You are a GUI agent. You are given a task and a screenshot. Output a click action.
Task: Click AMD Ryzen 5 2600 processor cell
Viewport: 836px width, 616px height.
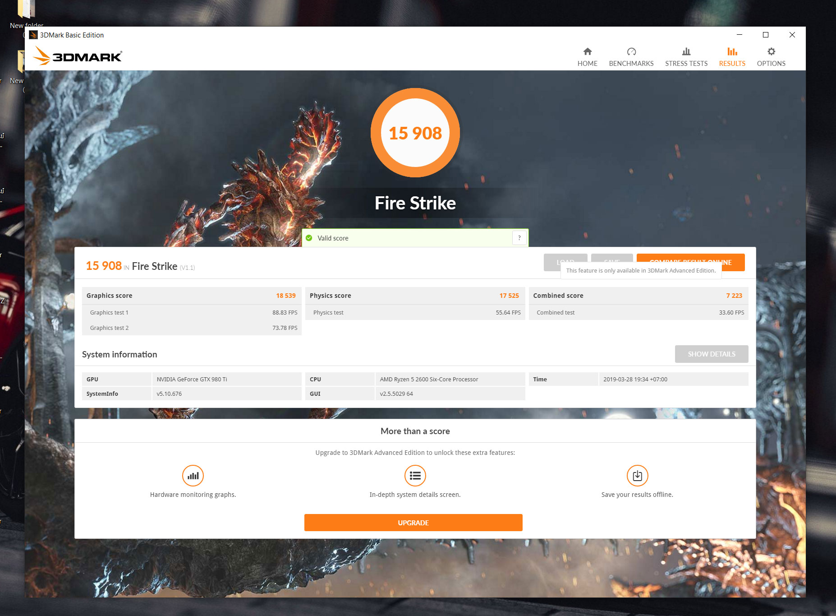point(450,379)
